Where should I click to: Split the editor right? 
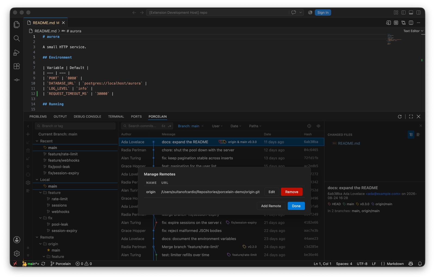(411, 23)
